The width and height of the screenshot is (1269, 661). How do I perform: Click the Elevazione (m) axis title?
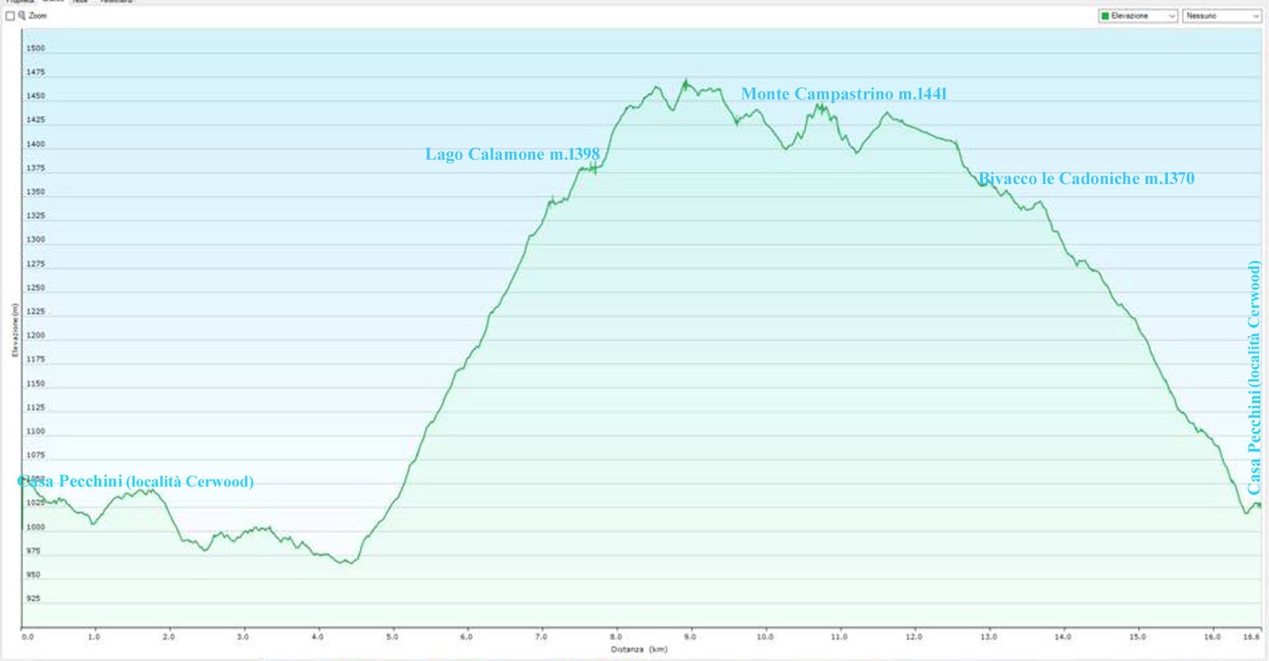pyautogui.click(x=15, y=330)
